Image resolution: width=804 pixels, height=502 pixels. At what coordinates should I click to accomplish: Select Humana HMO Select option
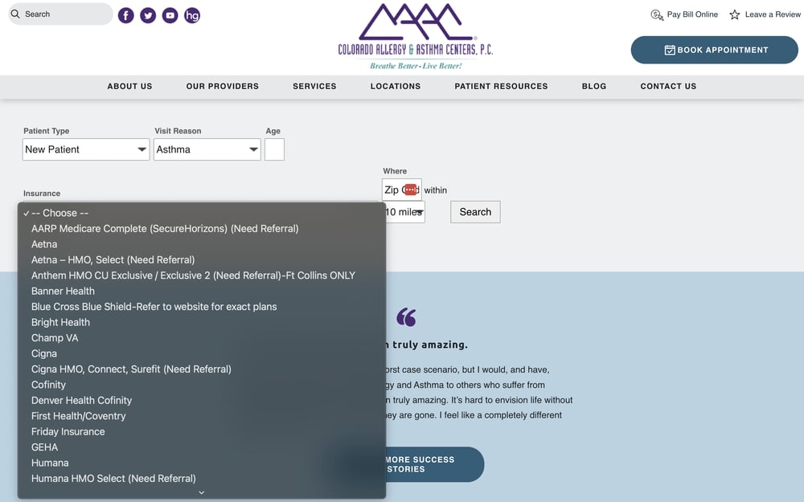point(202,479)
